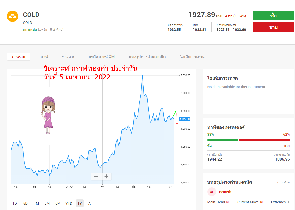Click the average sell price 1886.96
Image resolution: width=295 pixels, height=210 pixels.
coord(282,159)
